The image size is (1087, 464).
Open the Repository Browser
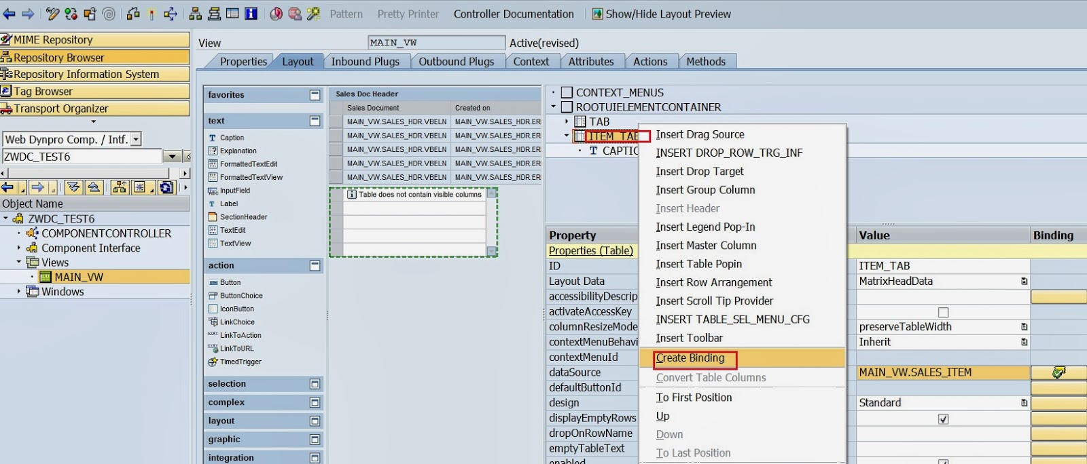click(94, 58)
